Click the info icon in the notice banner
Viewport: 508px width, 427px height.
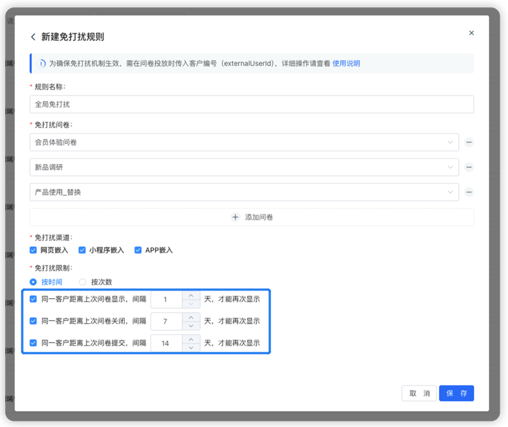42,63
